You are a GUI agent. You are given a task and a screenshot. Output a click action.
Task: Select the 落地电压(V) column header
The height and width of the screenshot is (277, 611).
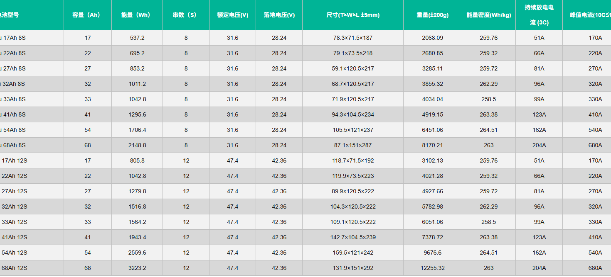pyautogui.click(x=279, y=15)
